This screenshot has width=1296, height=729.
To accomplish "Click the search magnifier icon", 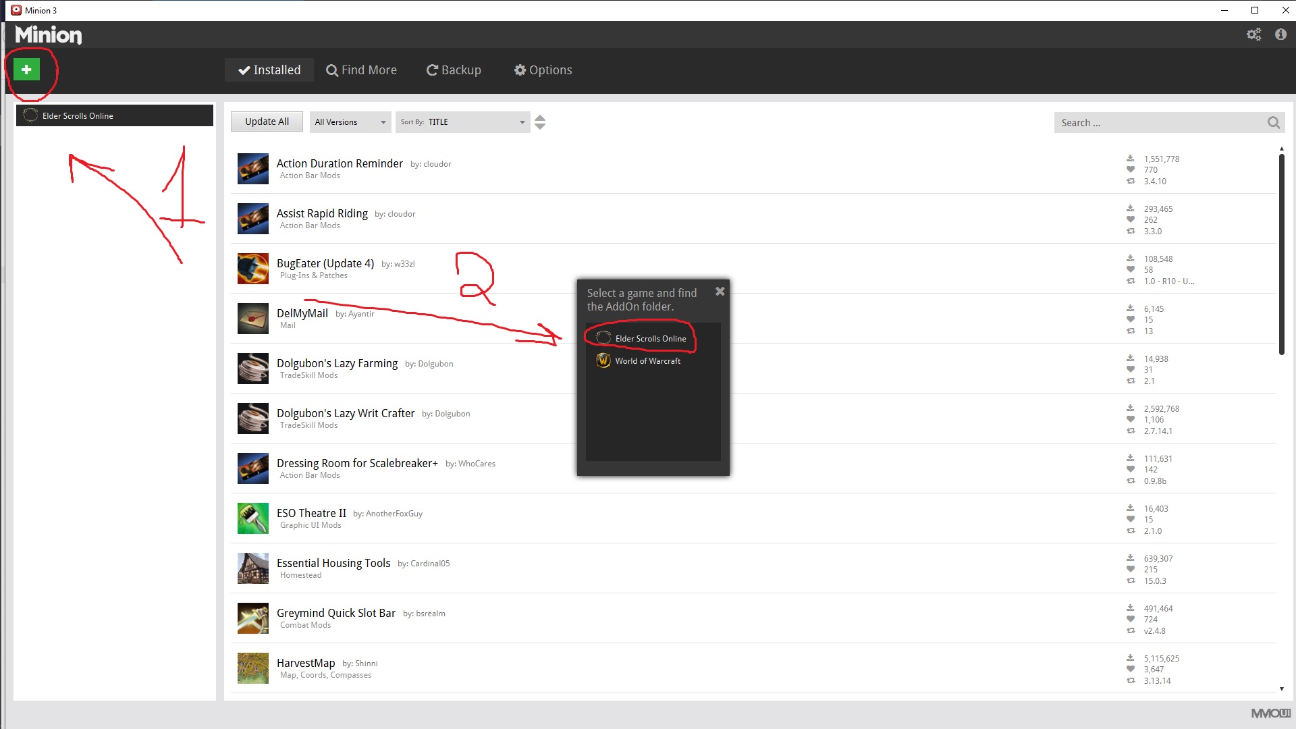I will coord(1273,122).
